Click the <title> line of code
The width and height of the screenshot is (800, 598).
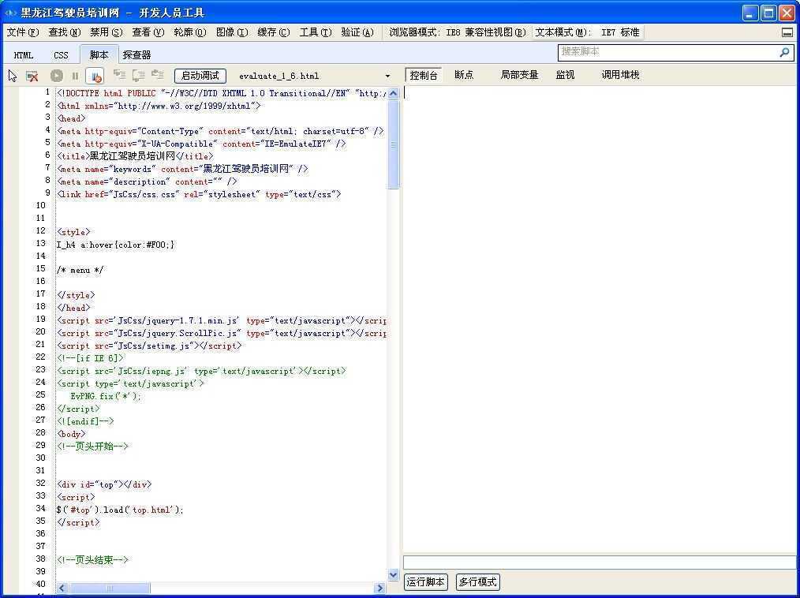coord(135,156)
